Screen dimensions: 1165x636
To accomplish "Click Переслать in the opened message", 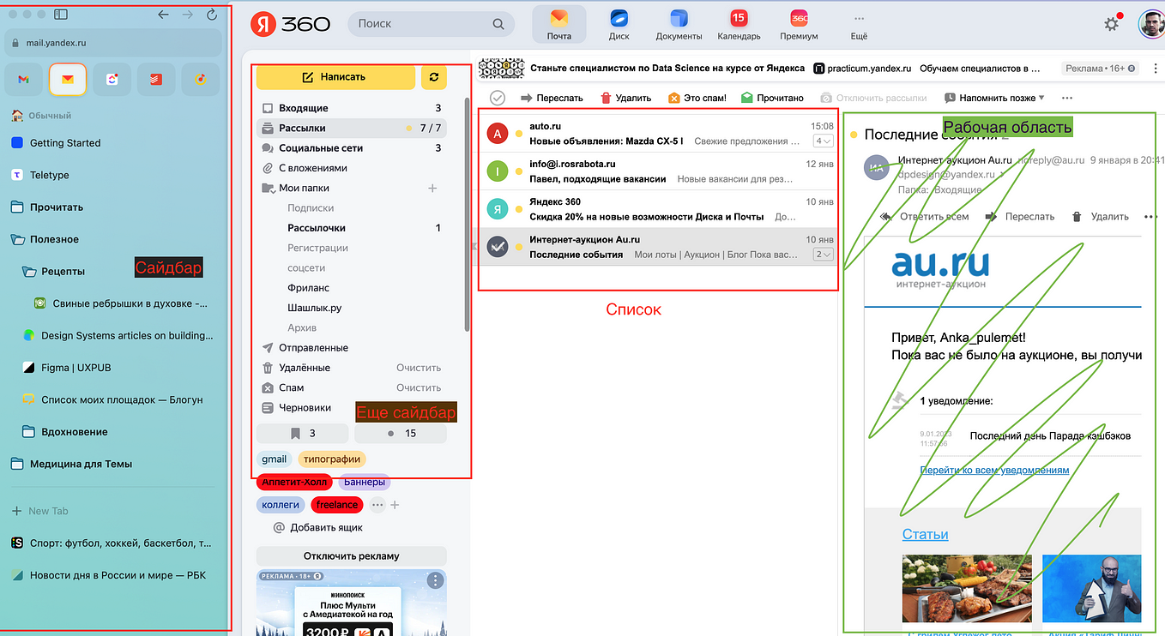I will tap(1020, 217).
